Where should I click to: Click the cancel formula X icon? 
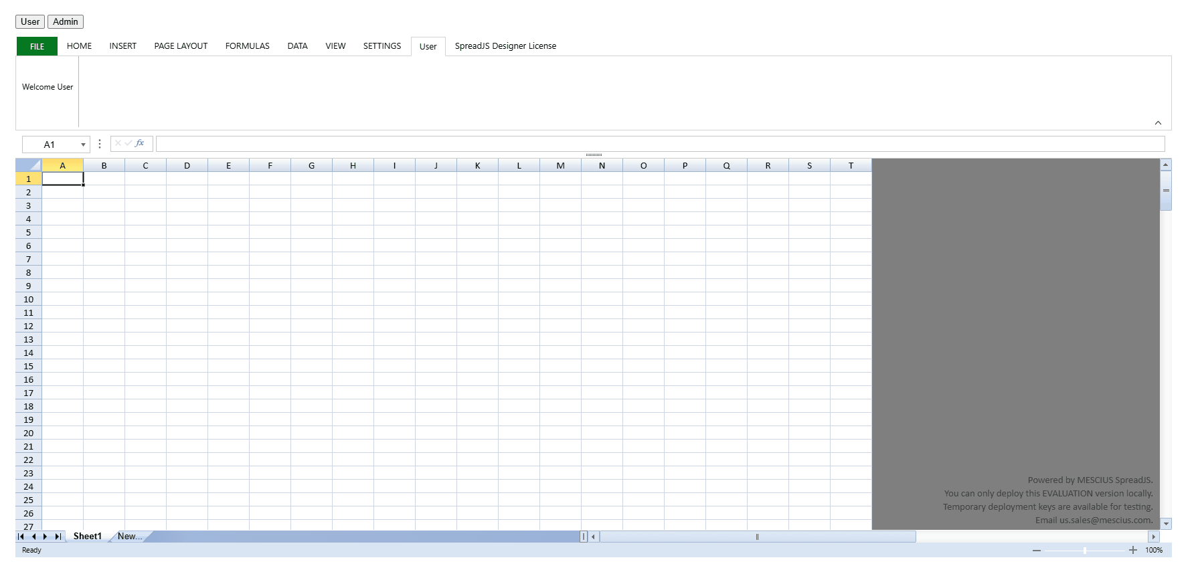pos(118,143)
